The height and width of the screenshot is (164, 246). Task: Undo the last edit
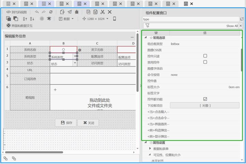coord(37,12)
